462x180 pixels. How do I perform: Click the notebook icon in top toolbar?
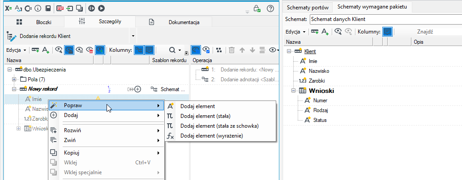point(47,8)
